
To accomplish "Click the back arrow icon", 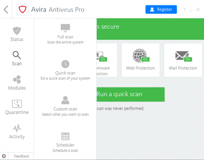I will 6,9.
